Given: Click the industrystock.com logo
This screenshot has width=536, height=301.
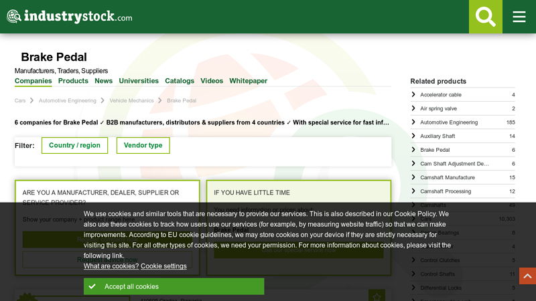Looking at the screenshot, I should pyautogui.click(x=70, y=17).
